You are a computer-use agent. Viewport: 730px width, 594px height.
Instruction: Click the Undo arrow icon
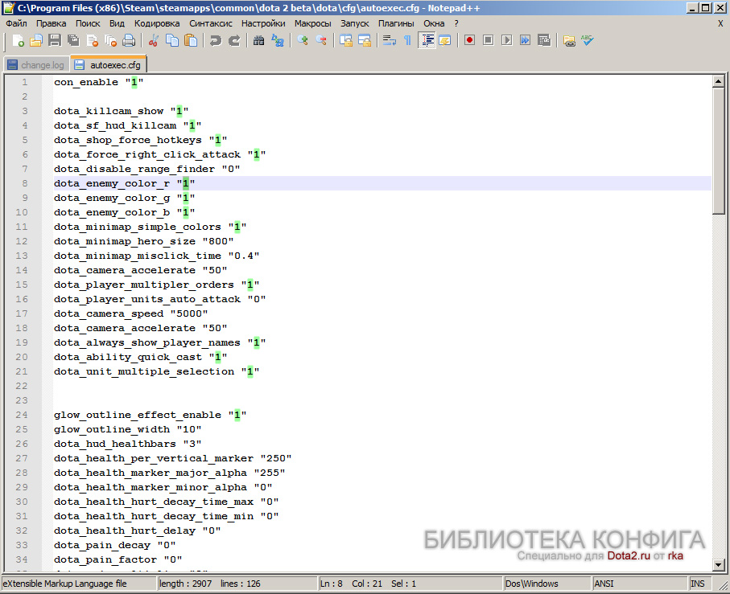(x=216, y=40)
